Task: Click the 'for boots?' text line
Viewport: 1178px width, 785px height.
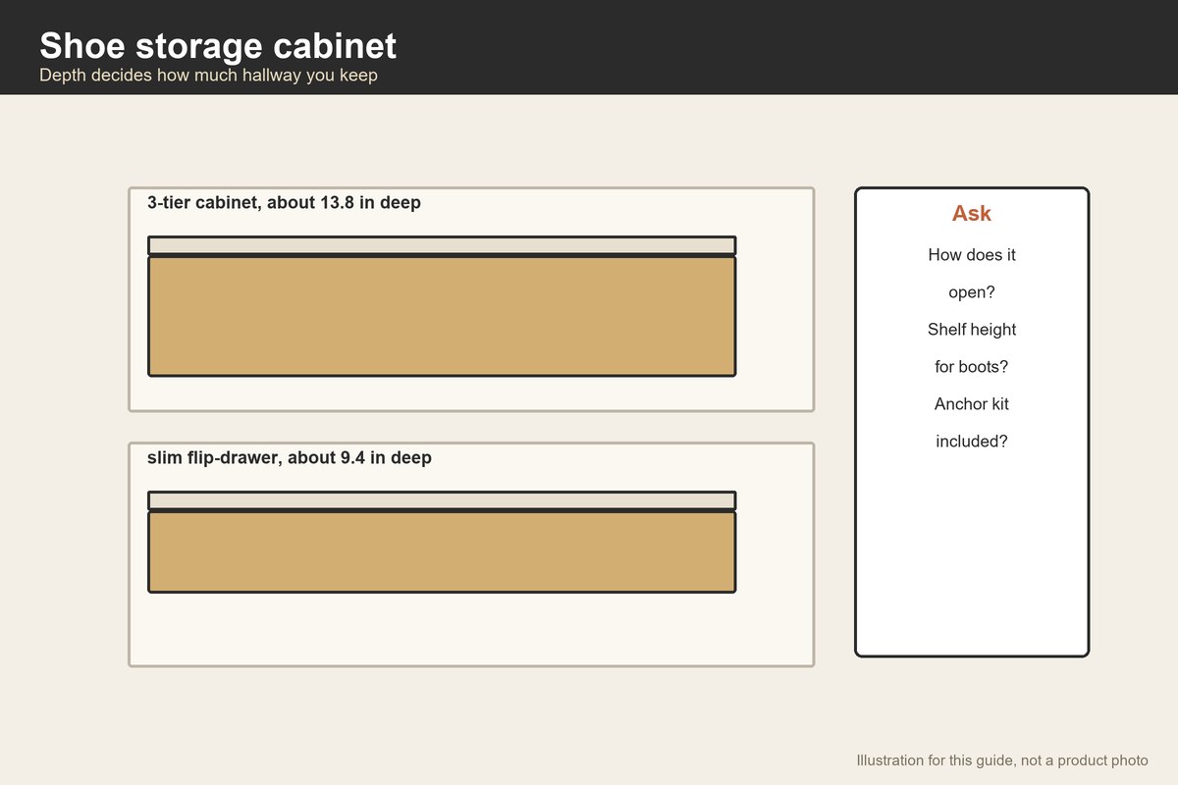Action: 972,367
